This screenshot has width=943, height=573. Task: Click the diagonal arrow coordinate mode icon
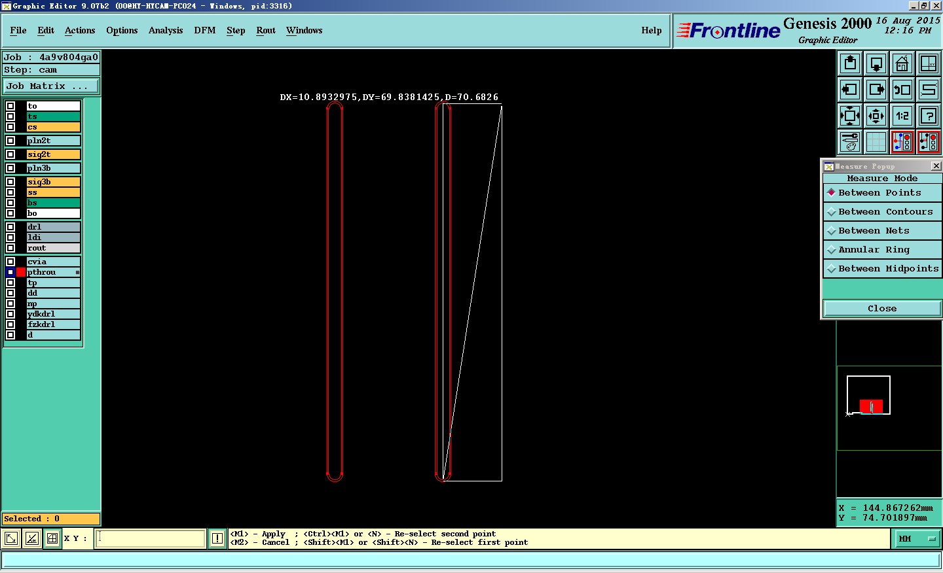pos(11,538)
